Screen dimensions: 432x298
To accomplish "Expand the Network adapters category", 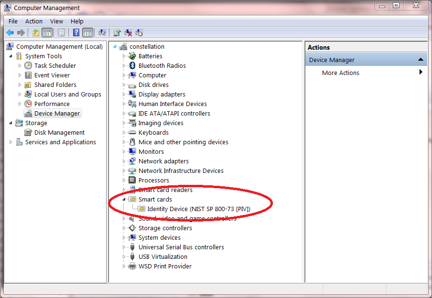I will (x=124, y=161).
